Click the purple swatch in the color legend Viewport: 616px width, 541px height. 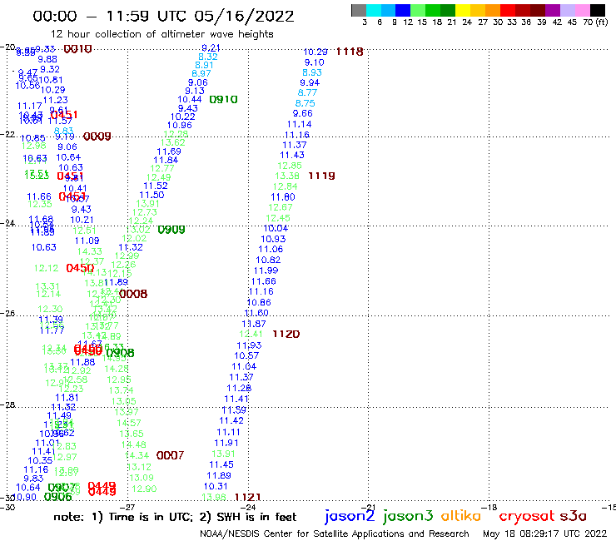pos(552,10)
